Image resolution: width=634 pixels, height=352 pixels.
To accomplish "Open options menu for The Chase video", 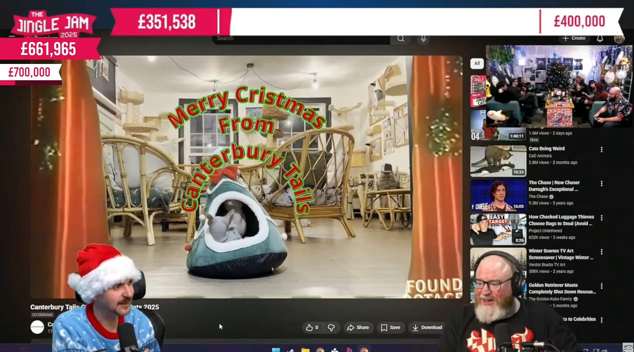I will (601, 183).
